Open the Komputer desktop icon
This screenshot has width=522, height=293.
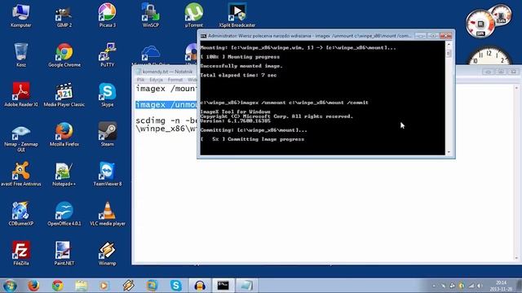[20, 15]
